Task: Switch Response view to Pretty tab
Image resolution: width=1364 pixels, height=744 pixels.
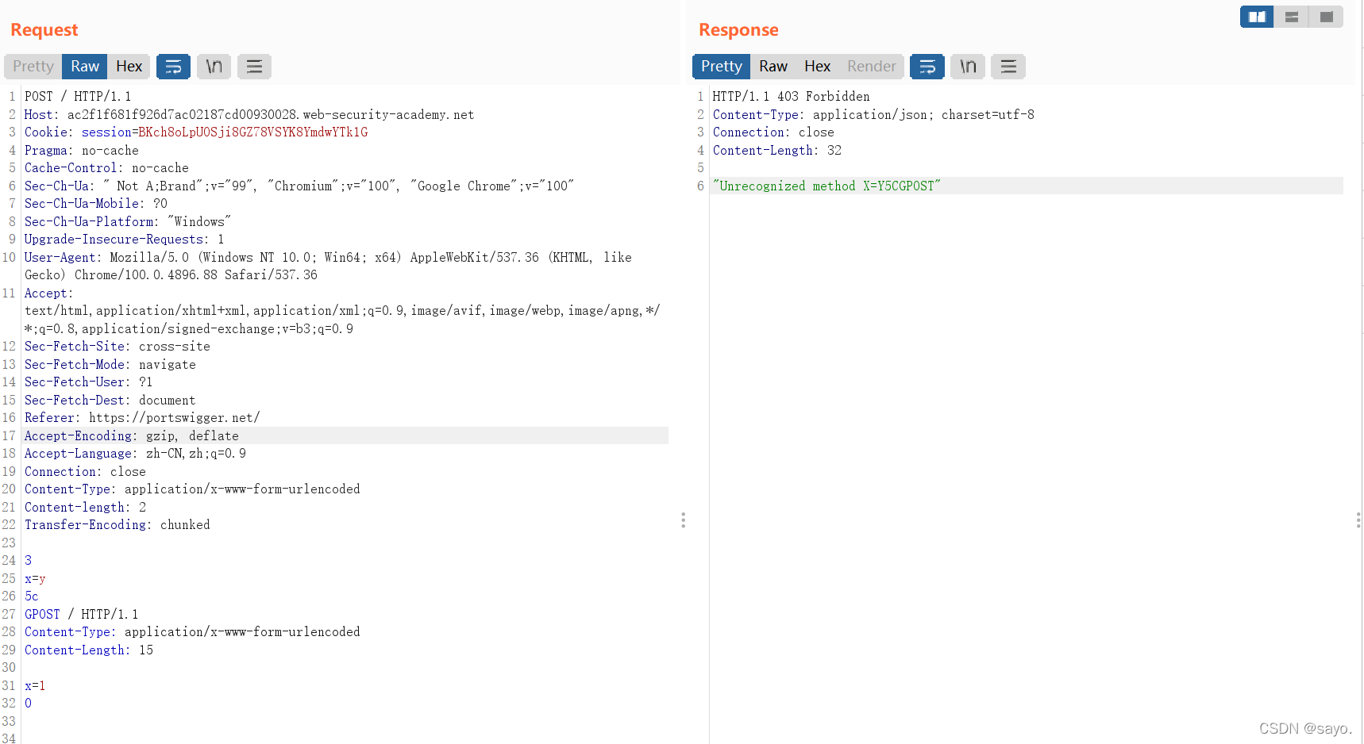Action: tap(721, 67)
